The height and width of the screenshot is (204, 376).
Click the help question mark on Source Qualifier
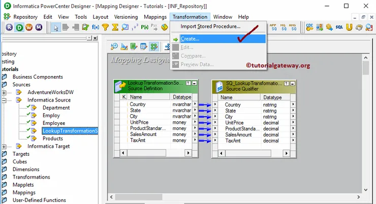click(x=286, y=83)
